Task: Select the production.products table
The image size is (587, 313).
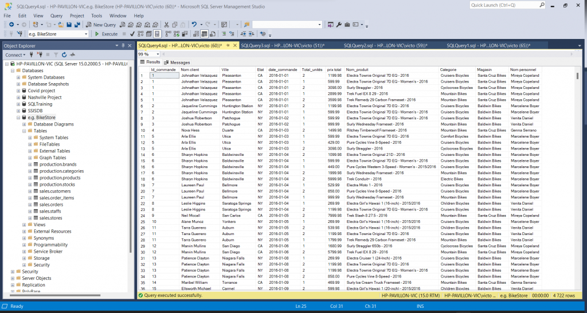Action: coord(60,178)
